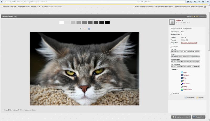Collapse the Ссылка section
The height and width of the screenshot is (121, 210).
pyautogui.click(x=171, y=47)
